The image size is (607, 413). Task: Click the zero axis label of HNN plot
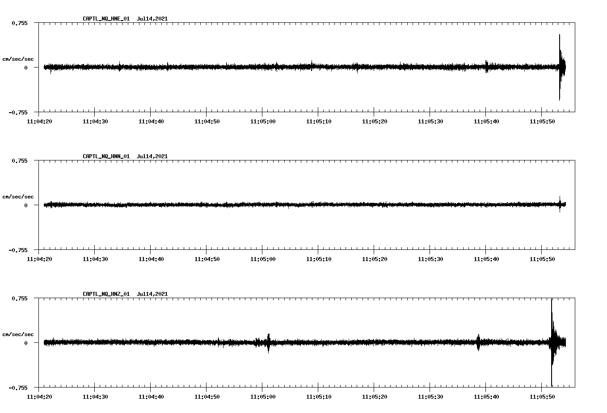[26, 205]
